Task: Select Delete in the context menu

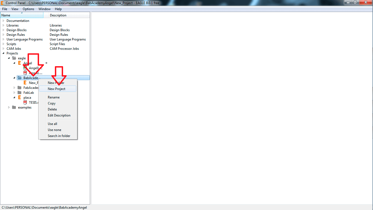Action: click(x=58, y=109)
